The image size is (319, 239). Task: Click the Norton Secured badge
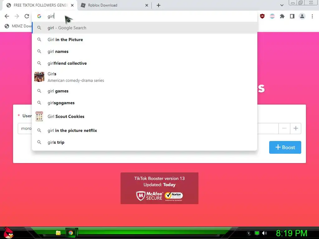(x=174, y=196)
